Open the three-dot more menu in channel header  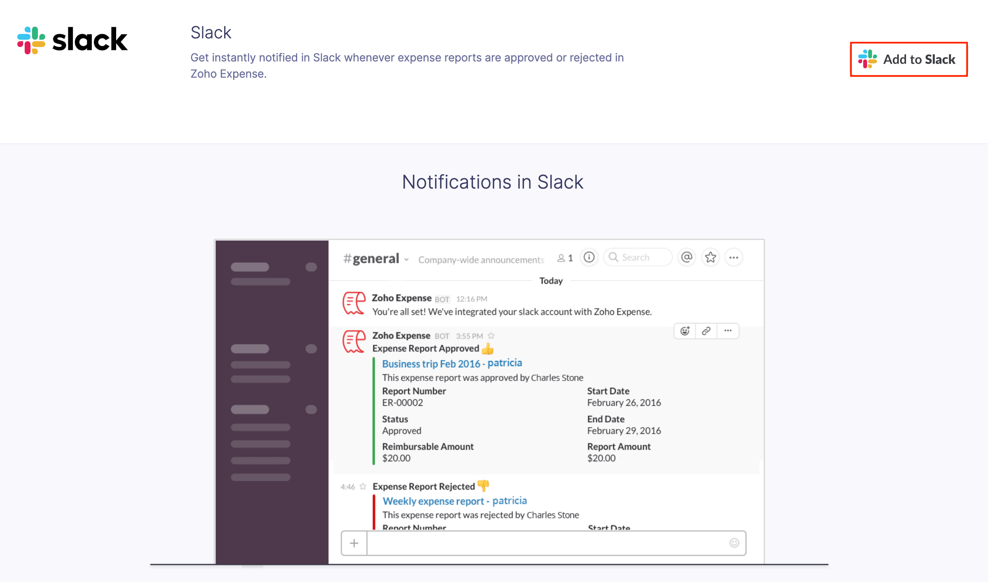coord(734,257)
